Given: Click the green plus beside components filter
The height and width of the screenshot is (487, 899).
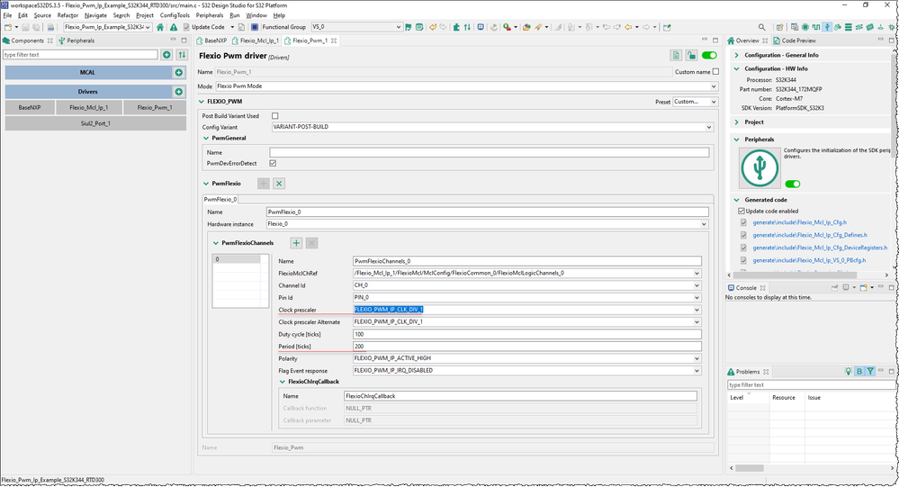Looking at the screenshot, I should [166, 55].
